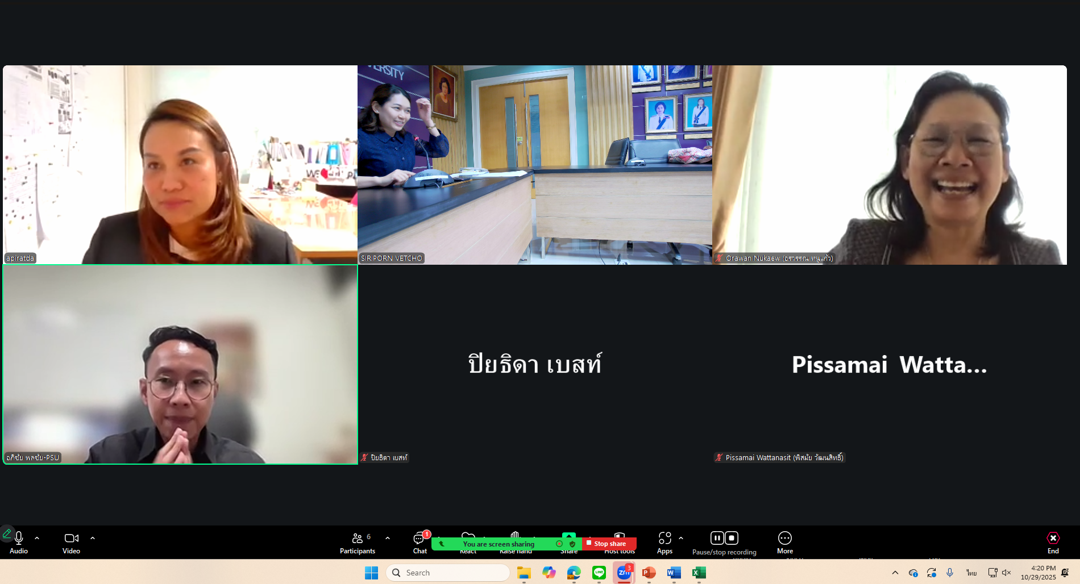Select SIRIPORN VETCHO's video tile
The width and height of the screenshot is (1080, 584).
click(x=534, y=165)
